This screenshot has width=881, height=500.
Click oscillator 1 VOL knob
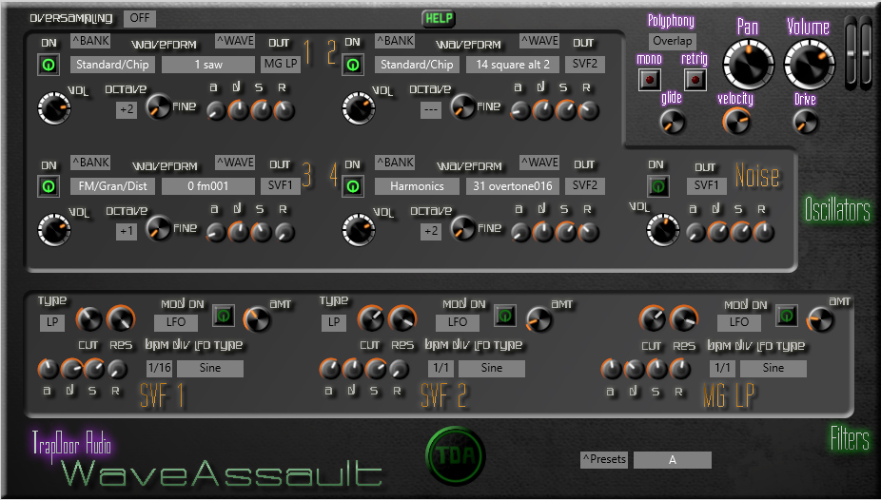click(x=54, y=108)
